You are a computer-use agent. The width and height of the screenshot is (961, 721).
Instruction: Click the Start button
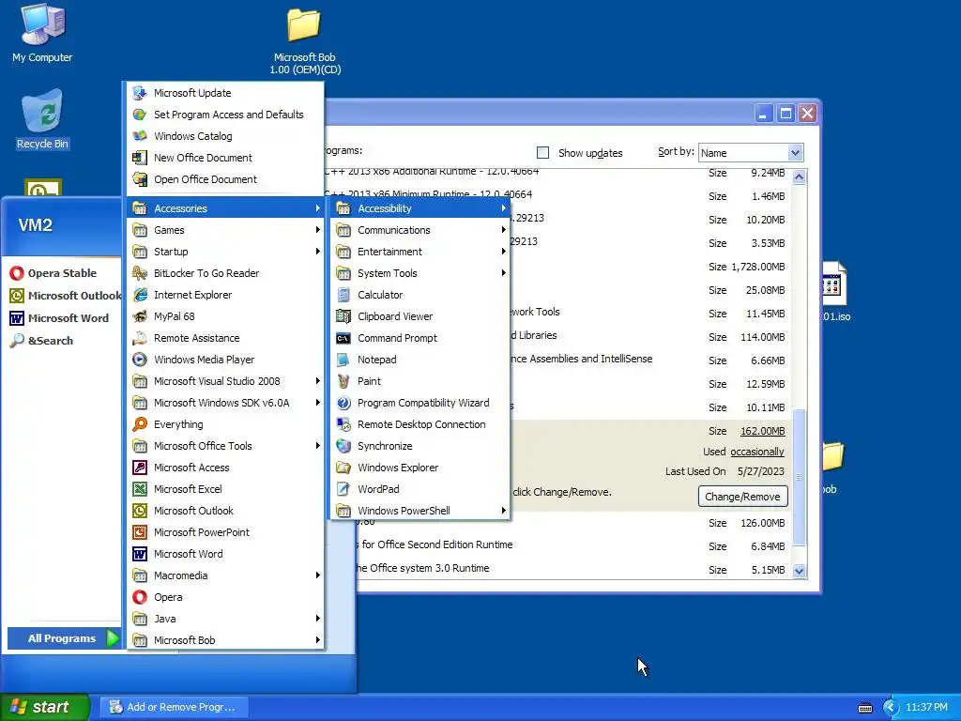[45, 707]
